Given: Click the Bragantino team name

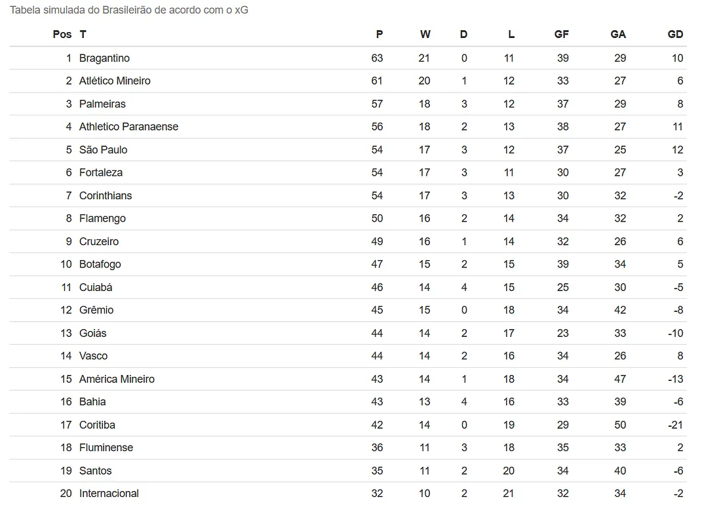Looking at the screenshot, I should (104, 58).
